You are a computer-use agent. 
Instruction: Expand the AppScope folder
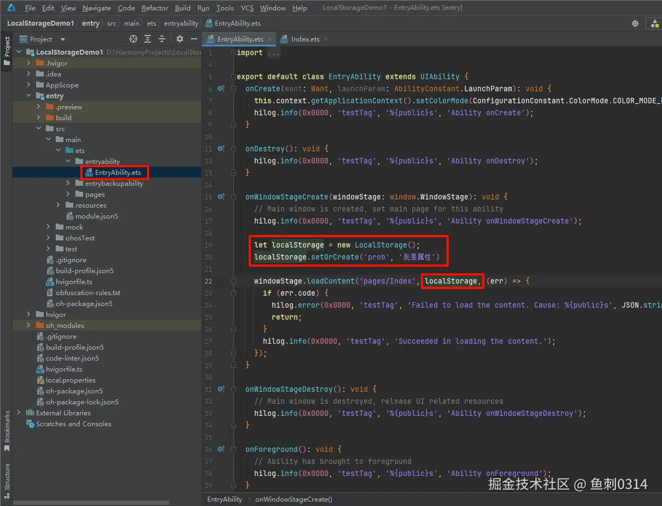coord(29,85)
